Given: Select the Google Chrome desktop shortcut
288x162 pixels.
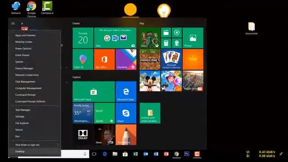Looking at the screenshot, I should (31, 9).
